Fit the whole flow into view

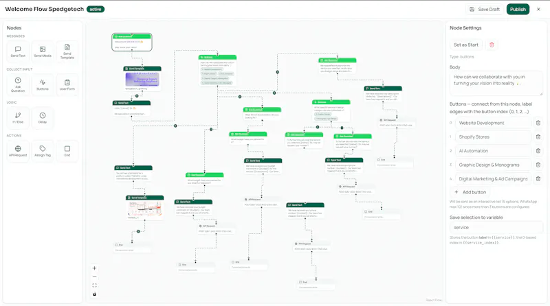94,285
